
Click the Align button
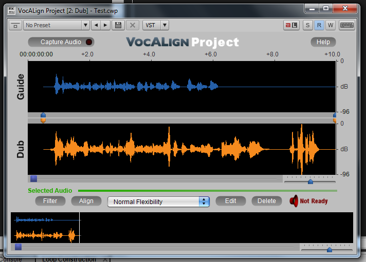pyautogui.click(x=86, y=201)
